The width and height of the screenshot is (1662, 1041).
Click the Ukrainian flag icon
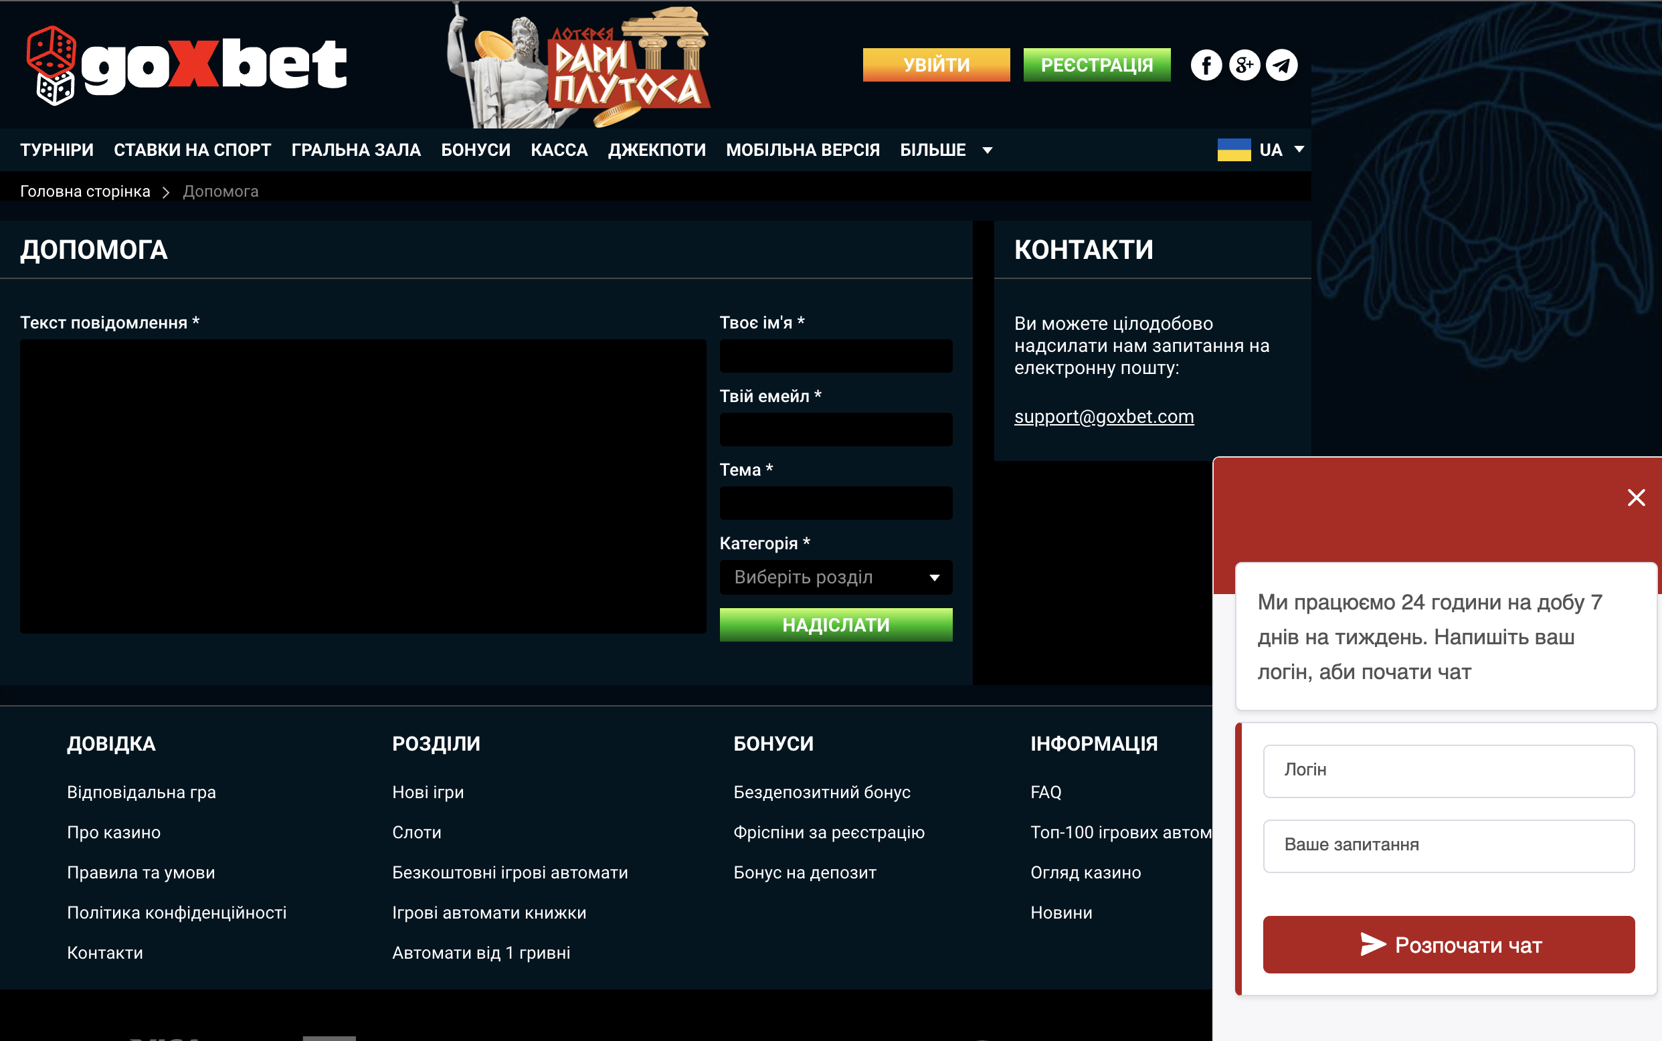tap(1234, 150)
